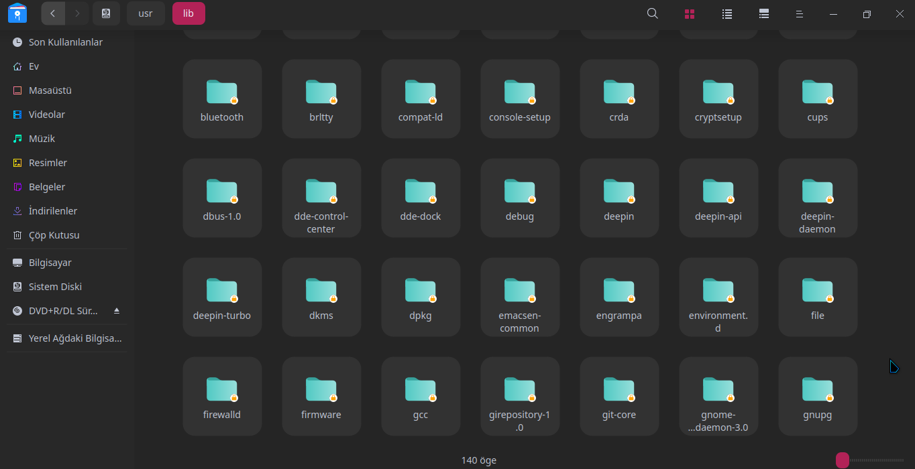Screen dimensions: 915x469
Task: Open Masaüstü in sidebar
Action: pyautogui.click(x=67, y=90)
